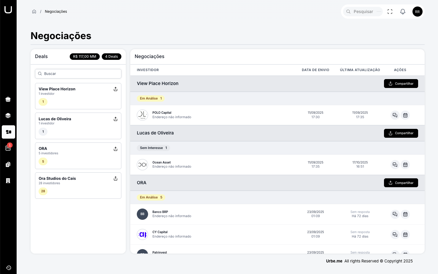Share the View Place Horizon deal card
Image resolution: width=438 pixels, height=274 pixels.
pyautogui.click(x=115, y=89)
